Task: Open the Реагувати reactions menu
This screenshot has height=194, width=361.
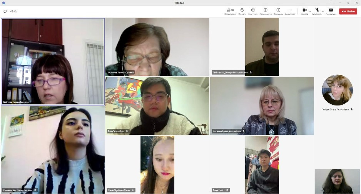Action: click(x=253, y=12)
